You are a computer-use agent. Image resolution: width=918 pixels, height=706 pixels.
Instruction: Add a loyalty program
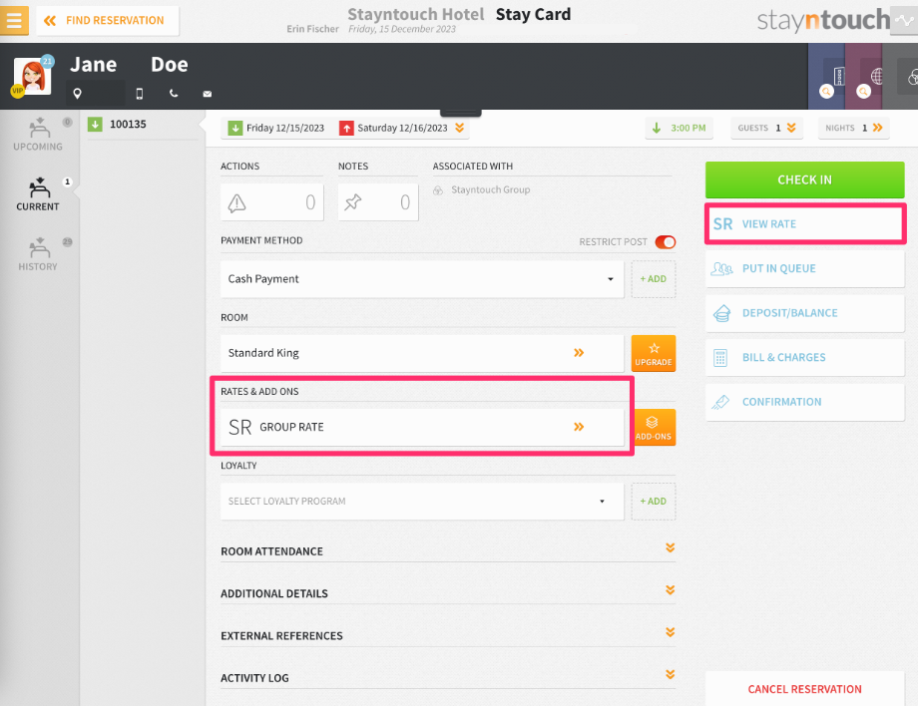pos(654,502)
